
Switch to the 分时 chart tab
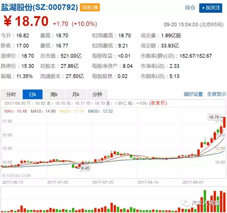click(11, 94)
